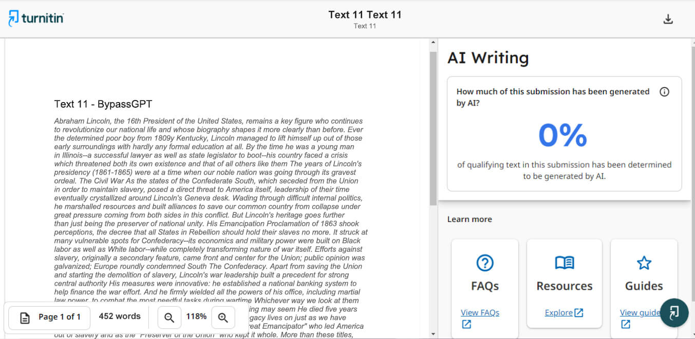Zoom in the document with the magnifier plus
Viewport: 695px width, 339px height.
click(223, 317)
